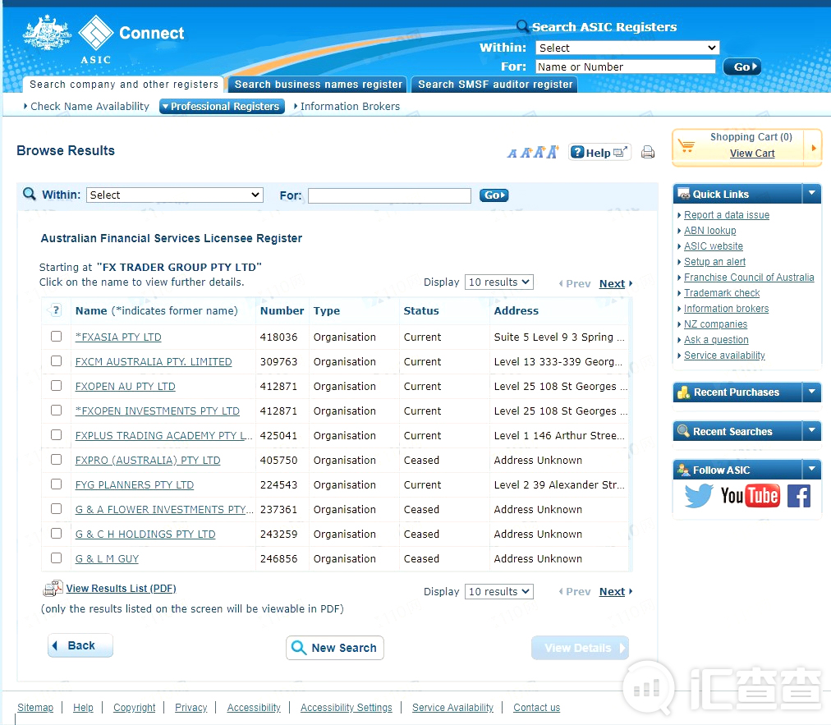
Task: Tick checkbox for G & A FLOWER INVESTMENTS
Action: pos(56,509)
